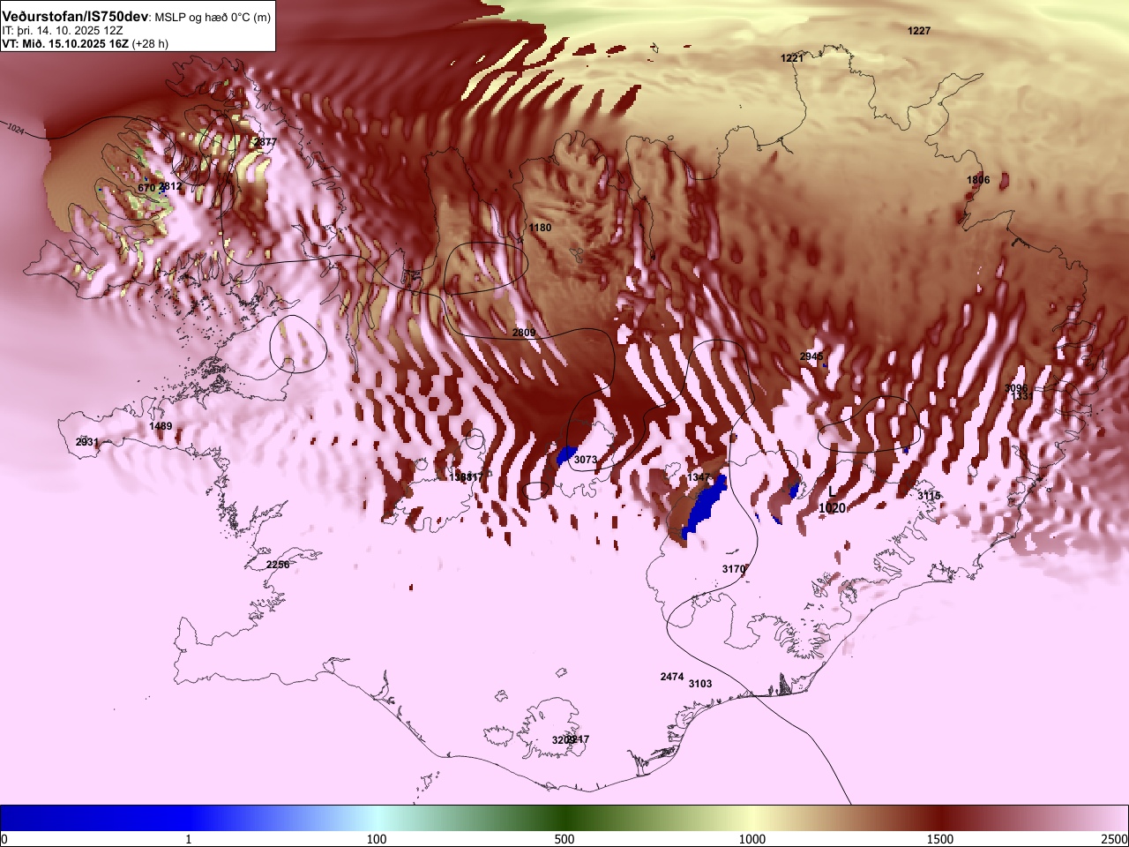The width and height of the screenshot is (1129, 847).
Task: Click the map value '1489'
Action: coord(161,426)
